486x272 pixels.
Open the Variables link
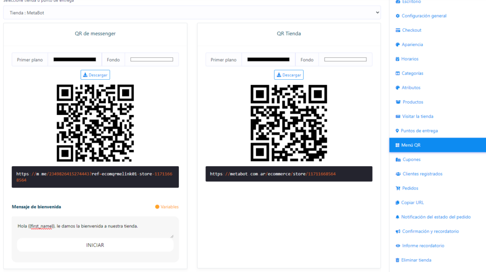(169, 207)
